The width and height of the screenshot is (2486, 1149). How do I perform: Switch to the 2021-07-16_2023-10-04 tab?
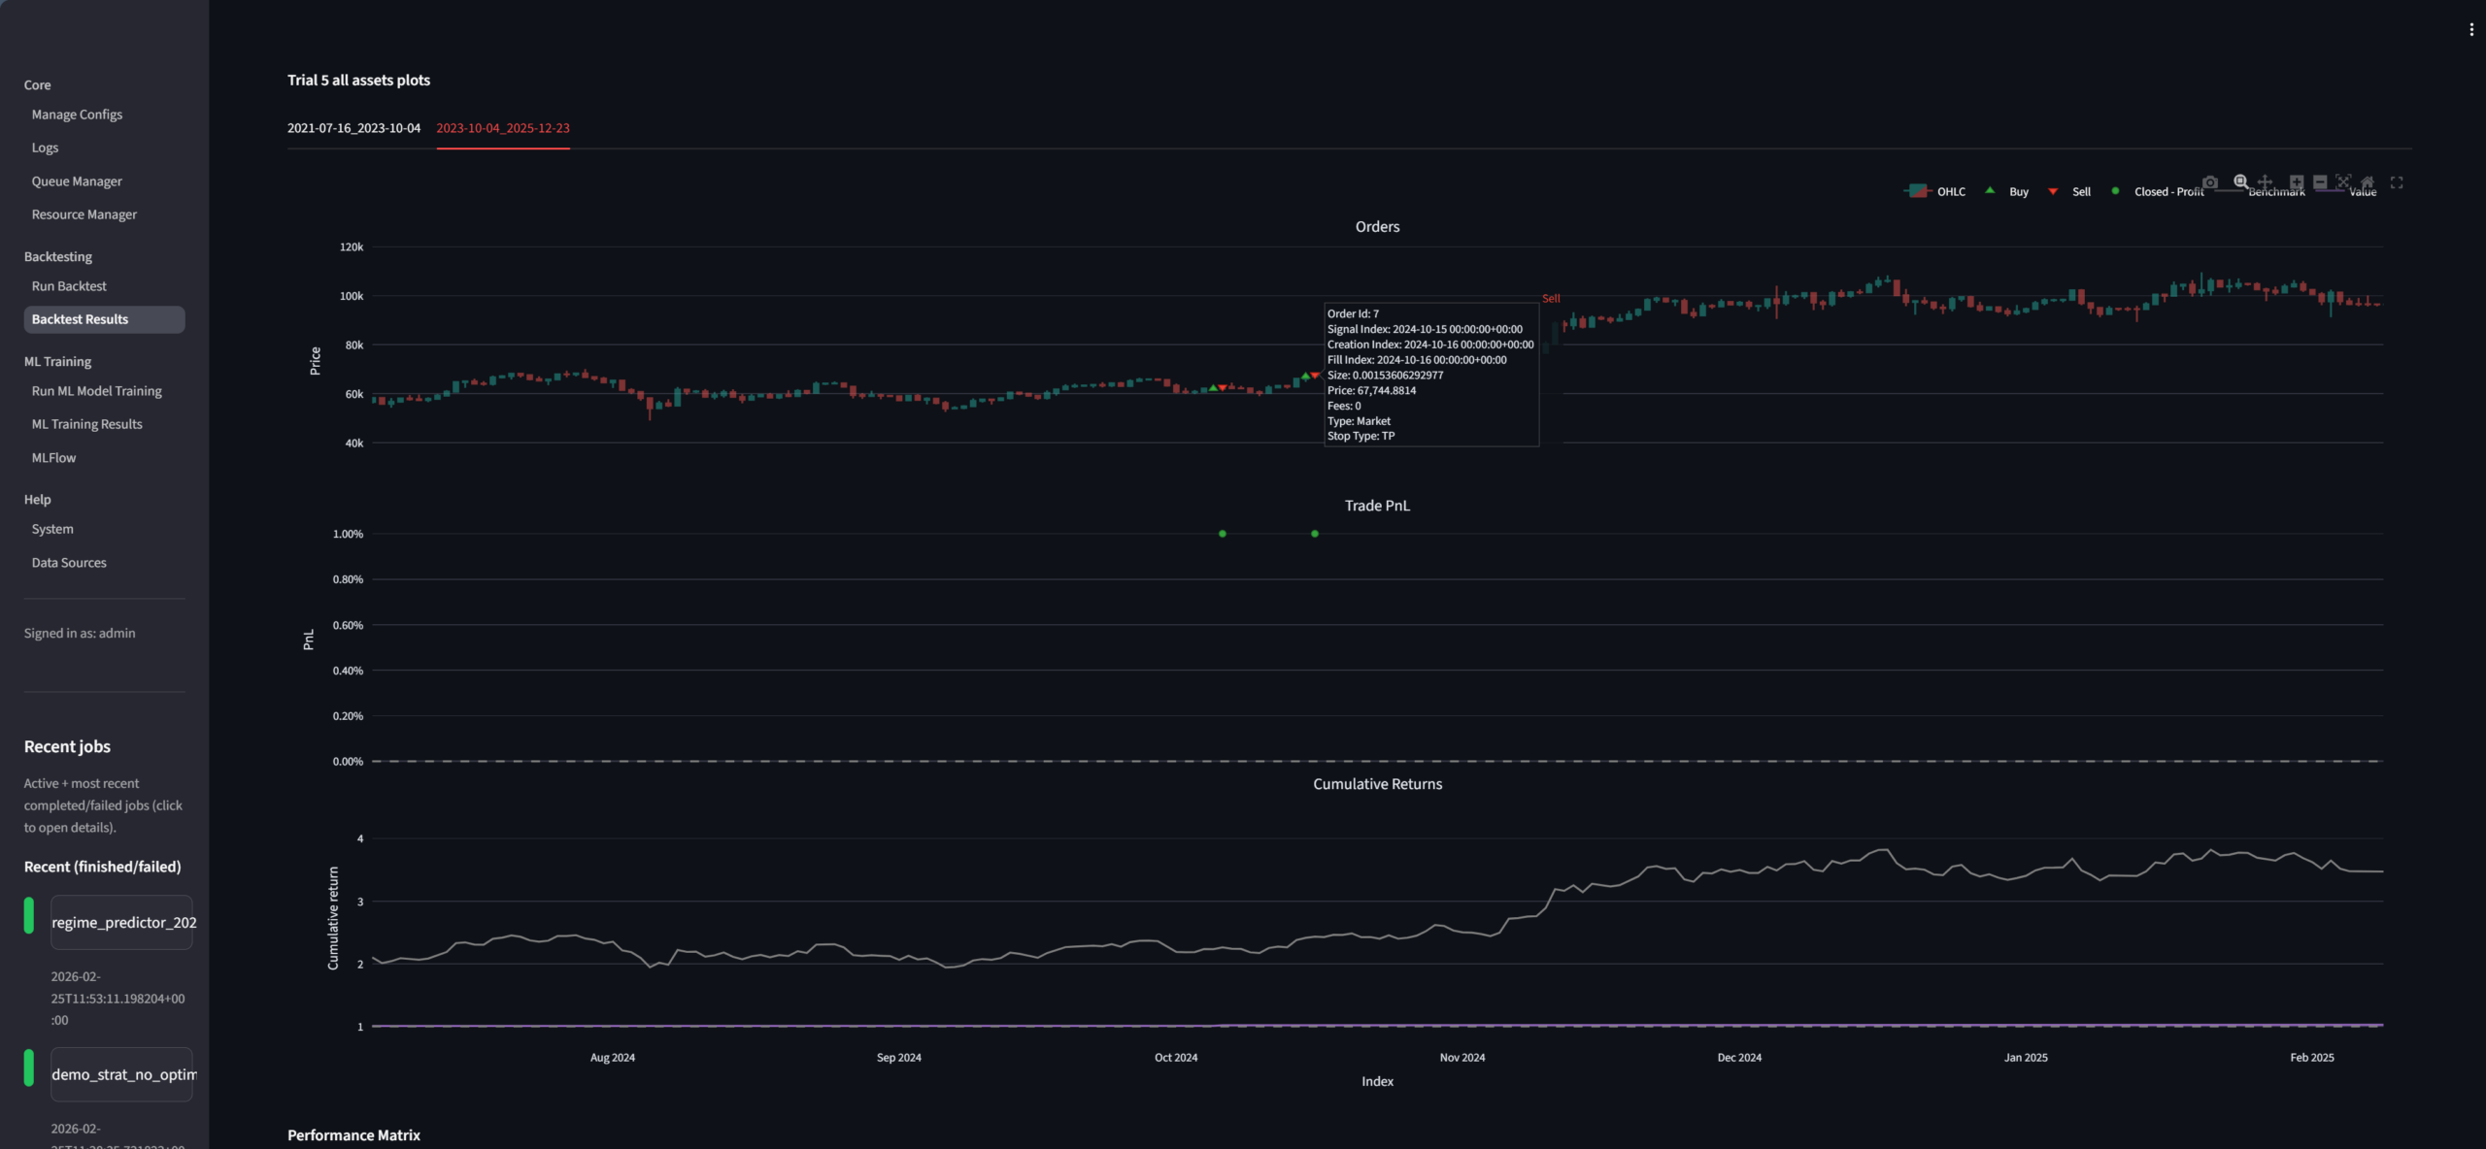click(x=353, y=128)
